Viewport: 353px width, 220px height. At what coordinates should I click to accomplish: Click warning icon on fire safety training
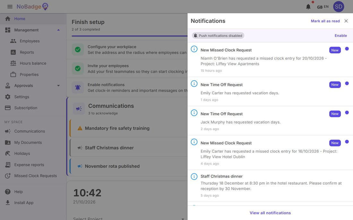[x=80, y=128]
